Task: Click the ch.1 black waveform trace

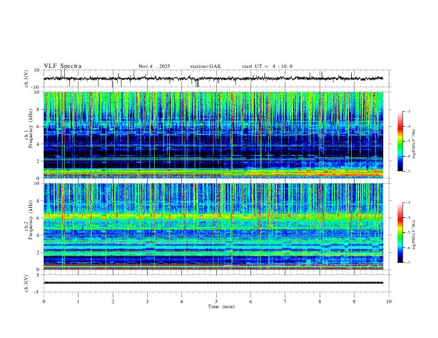Action: (x=213, y=78)
